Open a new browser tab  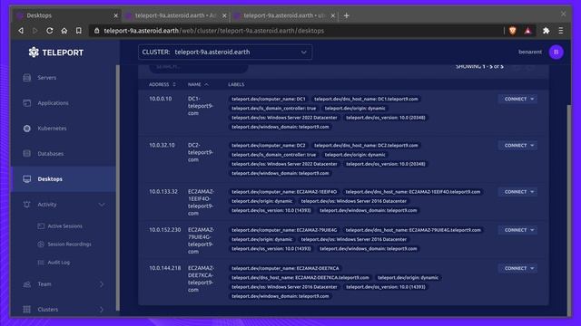coord(347,15)
